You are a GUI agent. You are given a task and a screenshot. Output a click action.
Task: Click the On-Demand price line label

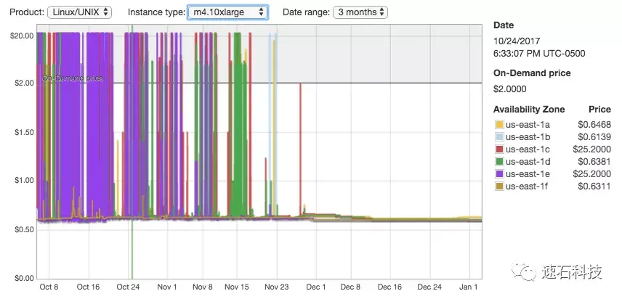pyautogui.click(x=73, y=78)
